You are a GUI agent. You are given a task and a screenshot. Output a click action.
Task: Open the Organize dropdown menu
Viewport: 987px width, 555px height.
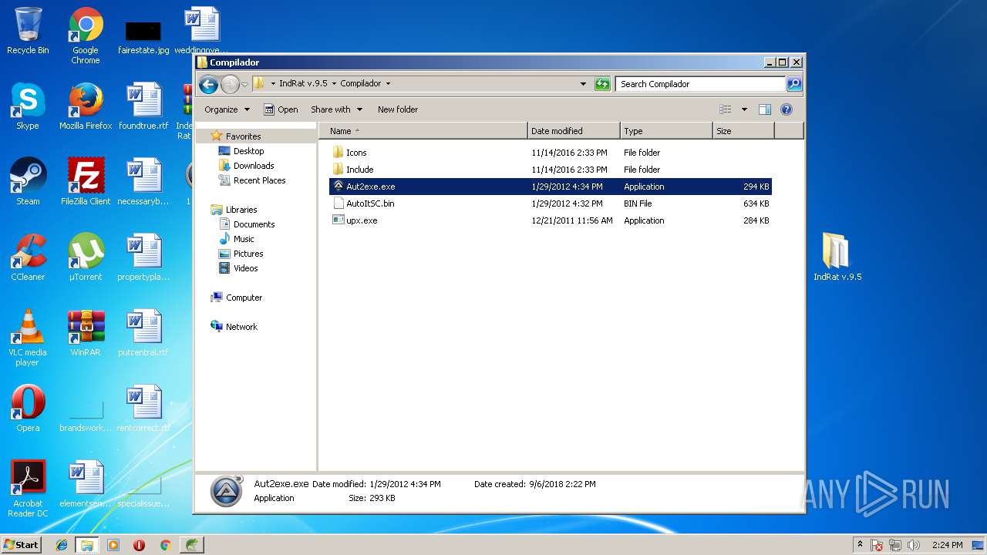227,109
